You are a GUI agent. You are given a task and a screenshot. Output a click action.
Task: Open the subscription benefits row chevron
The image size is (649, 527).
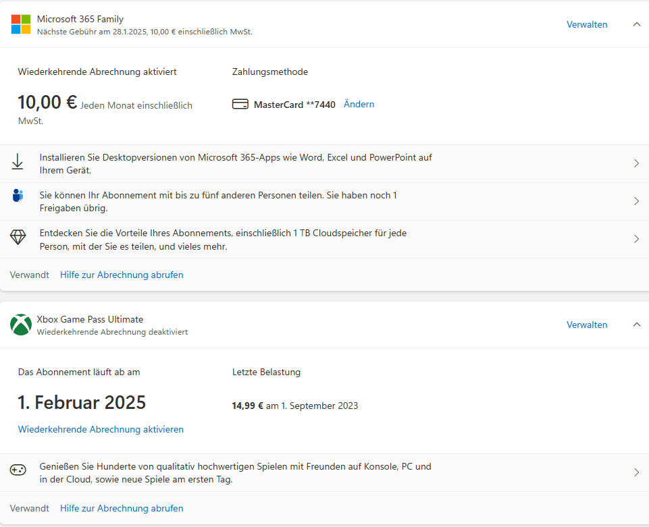pyautogui.click(x=636, y=239)
